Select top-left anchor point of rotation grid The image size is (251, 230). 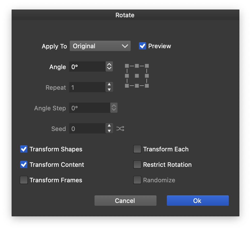(127, 66)
